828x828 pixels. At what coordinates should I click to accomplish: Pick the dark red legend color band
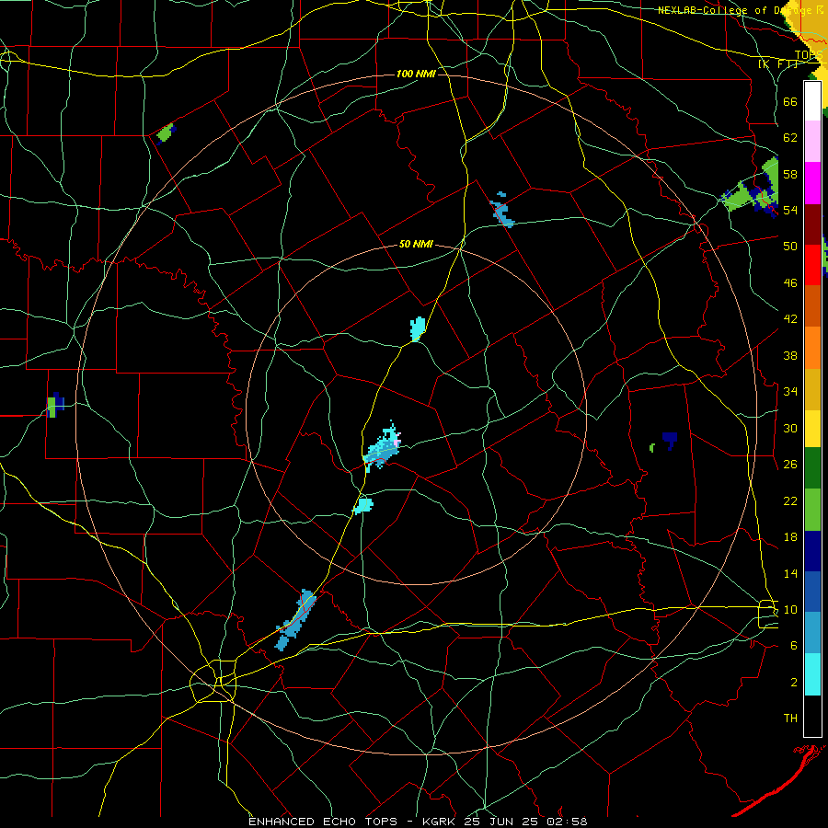tap(812, 224)
